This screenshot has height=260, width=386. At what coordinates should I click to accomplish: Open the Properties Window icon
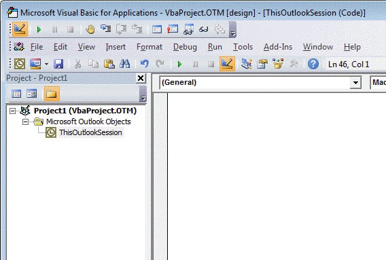pos(262,64)
